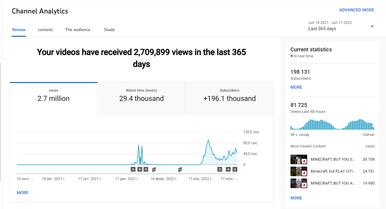Open the timeline marker showing 9 videos

[x=140, y=170]
